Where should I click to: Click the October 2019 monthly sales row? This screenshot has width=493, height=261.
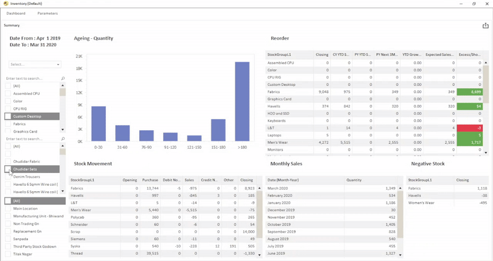[x=331, y=225]
